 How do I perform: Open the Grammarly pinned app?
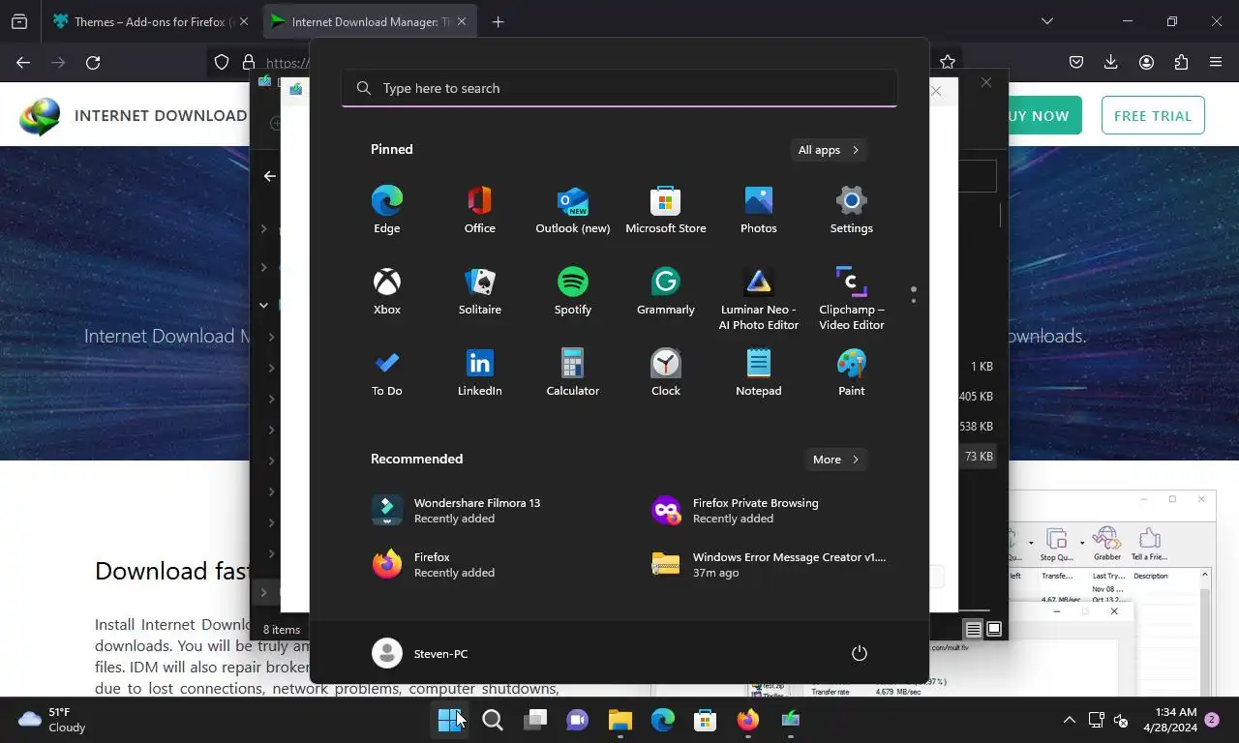point(666,291)
